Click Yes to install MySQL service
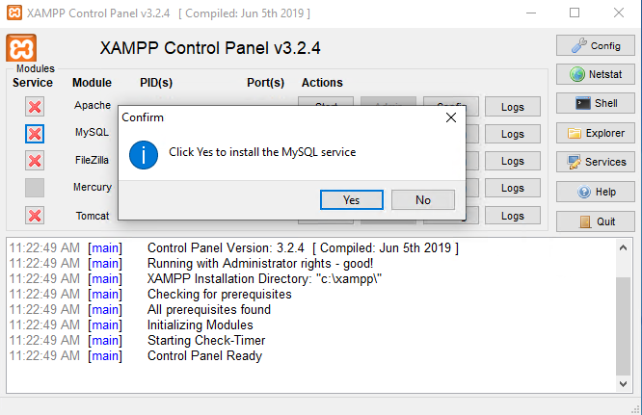 (351, 200)
